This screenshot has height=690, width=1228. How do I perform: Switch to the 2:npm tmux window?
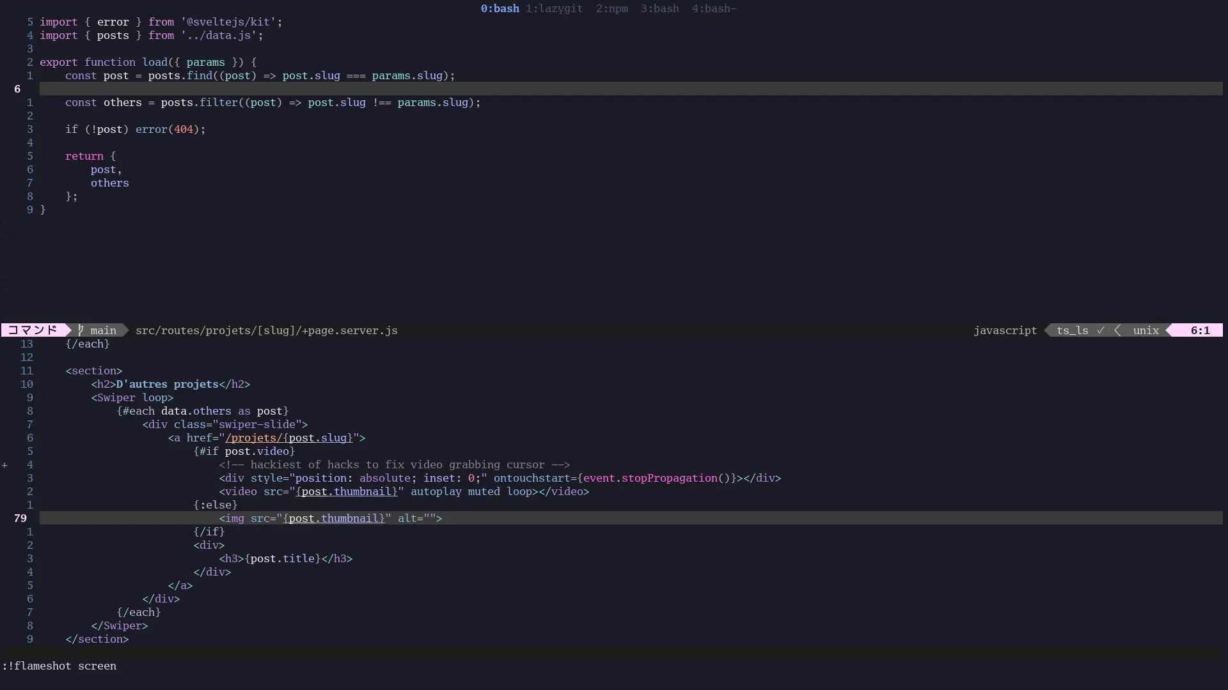pos(611,8)
